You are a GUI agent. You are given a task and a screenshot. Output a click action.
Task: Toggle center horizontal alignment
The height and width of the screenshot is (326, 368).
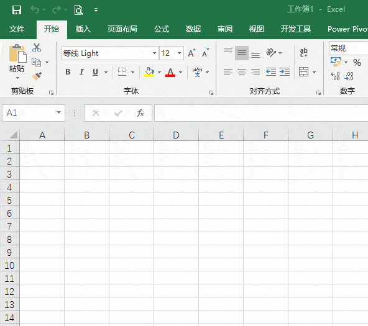coord(241,71)
